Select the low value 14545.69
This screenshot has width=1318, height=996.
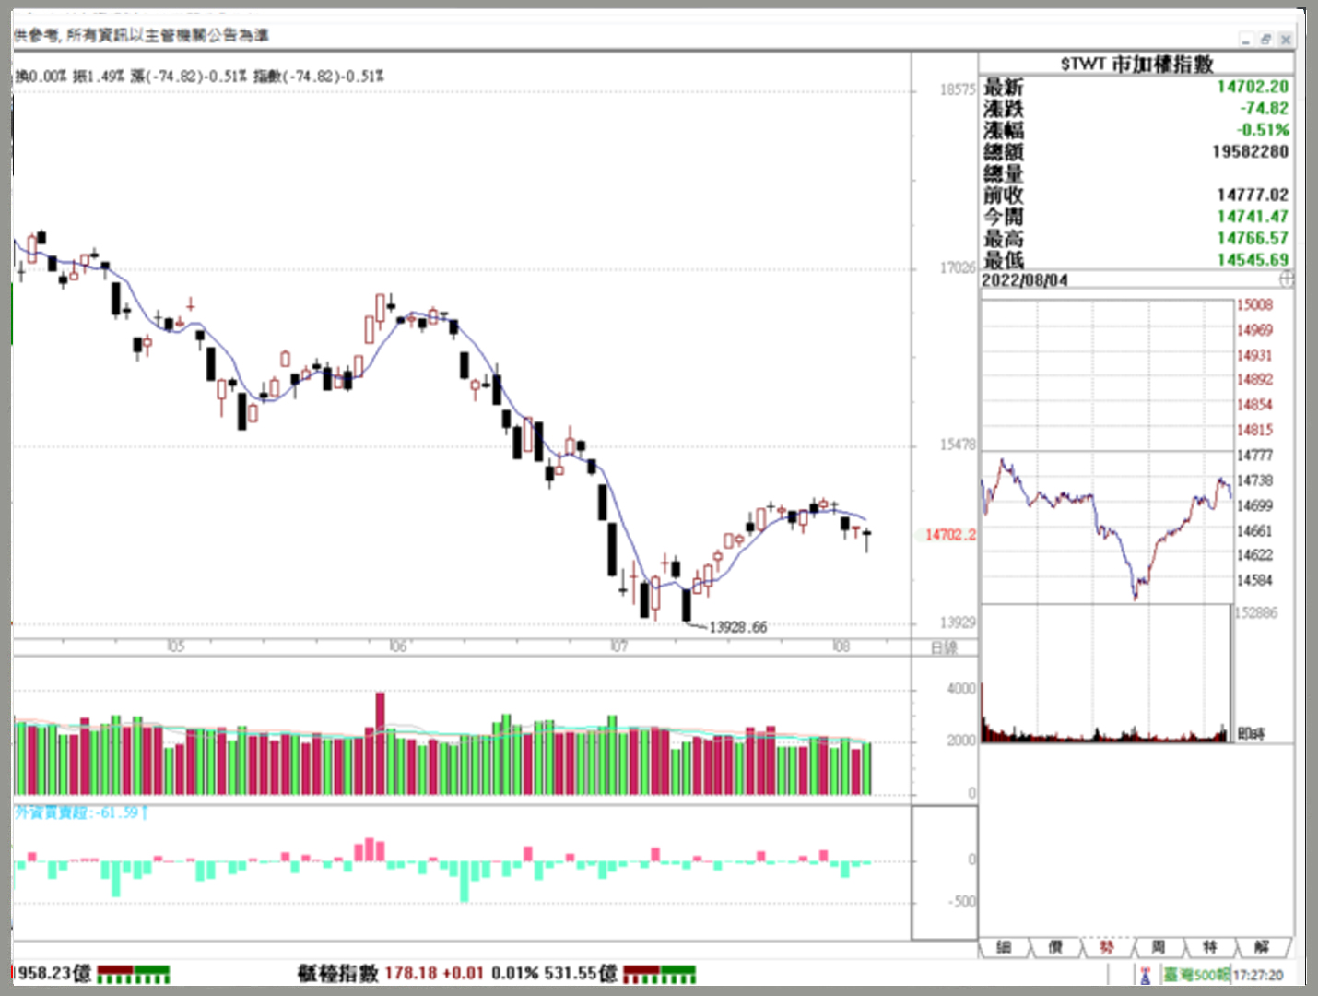pos(1253,259)
